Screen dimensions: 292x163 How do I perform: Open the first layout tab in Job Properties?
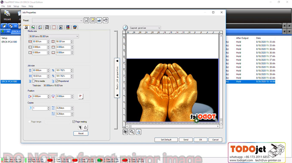tap(26, 27)
